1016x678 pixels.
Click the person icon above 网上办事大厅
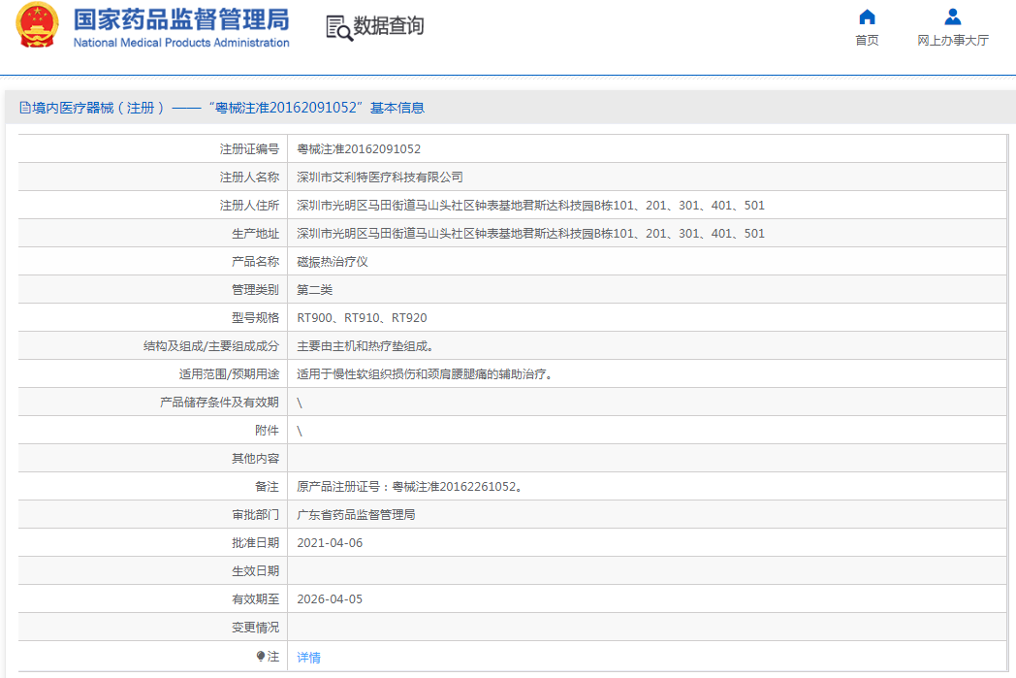tap(952, 16)
